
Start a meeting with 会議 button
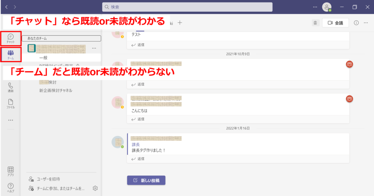pos(335,23)
